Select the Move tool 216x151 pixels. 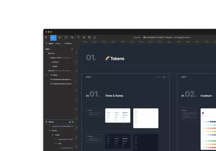click(53, 37)
